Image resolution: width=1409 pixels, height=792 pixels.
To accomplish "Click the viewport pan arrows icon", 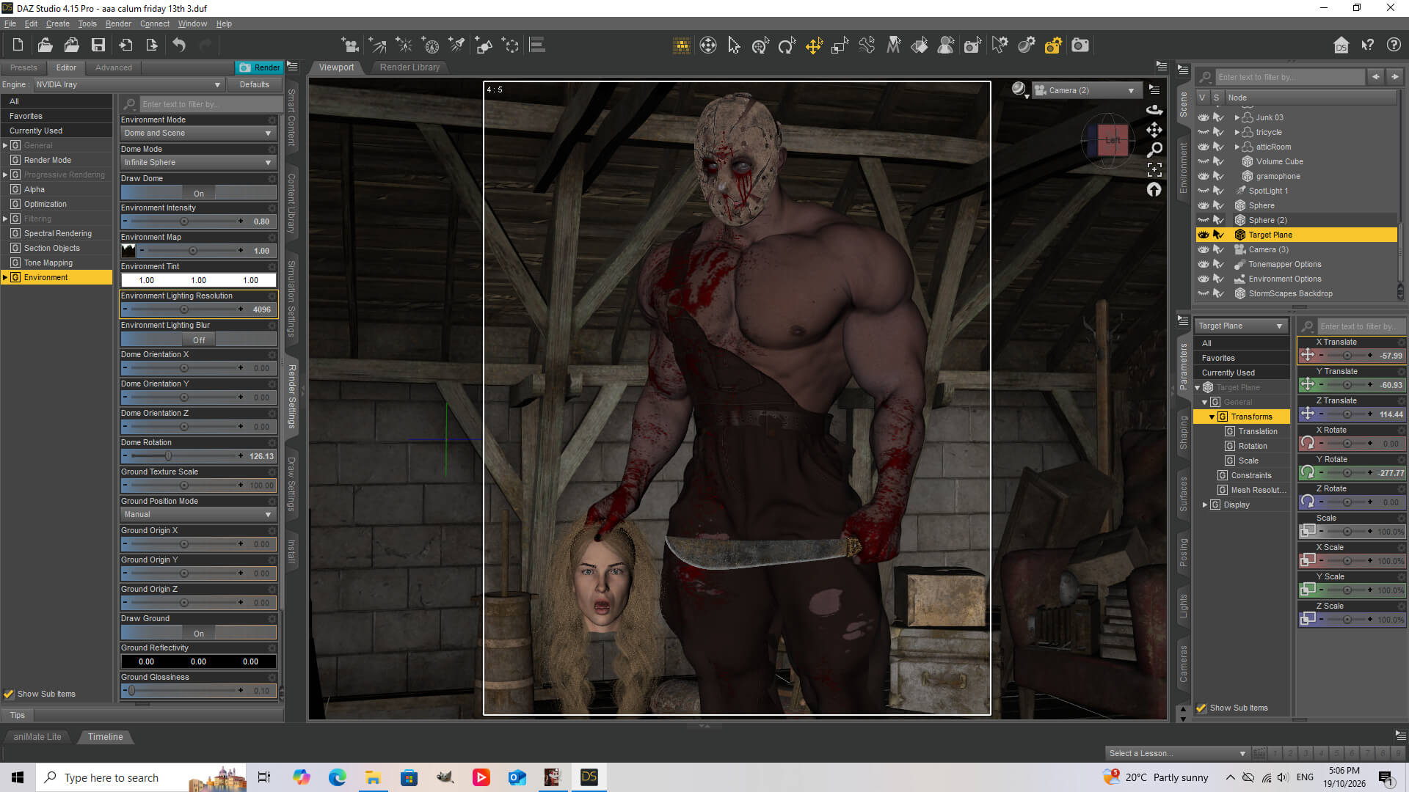I will click(x=1154, y=130).
